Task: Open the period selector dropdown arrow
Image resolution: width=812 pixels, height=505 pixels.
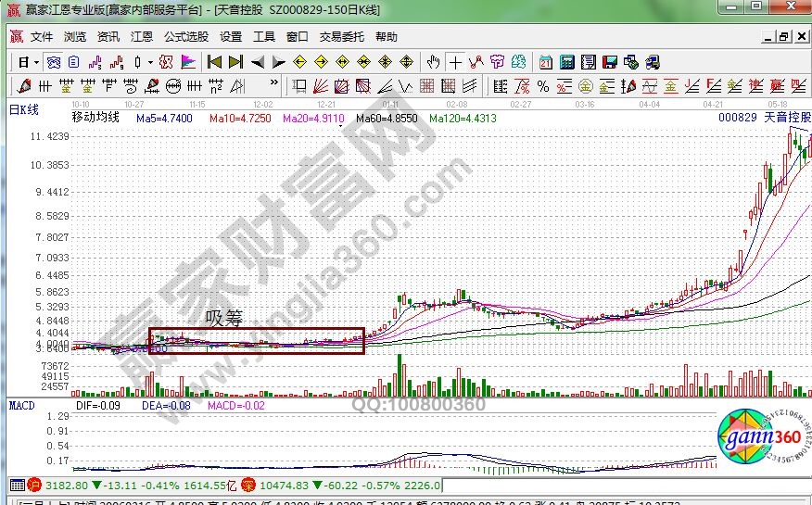Action: (36, 62)
